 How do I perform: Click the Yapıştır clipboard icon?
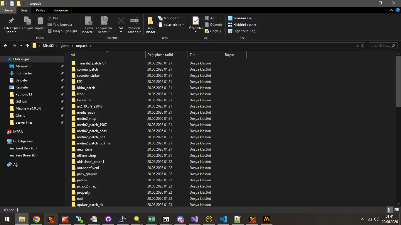point(40,21)
